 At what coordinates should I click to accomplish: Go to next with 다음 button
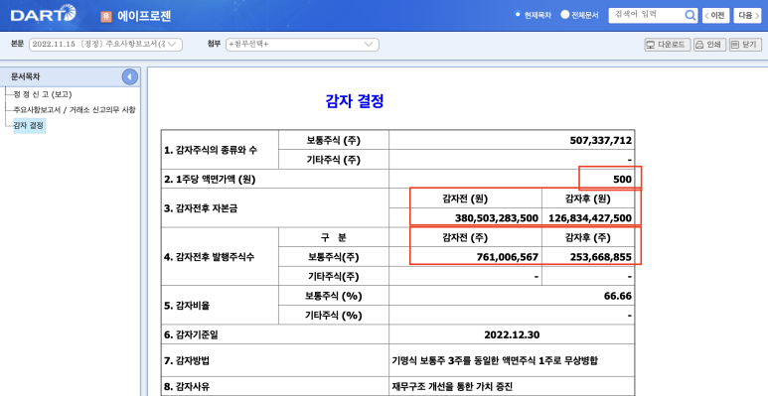tap(747, 16)
